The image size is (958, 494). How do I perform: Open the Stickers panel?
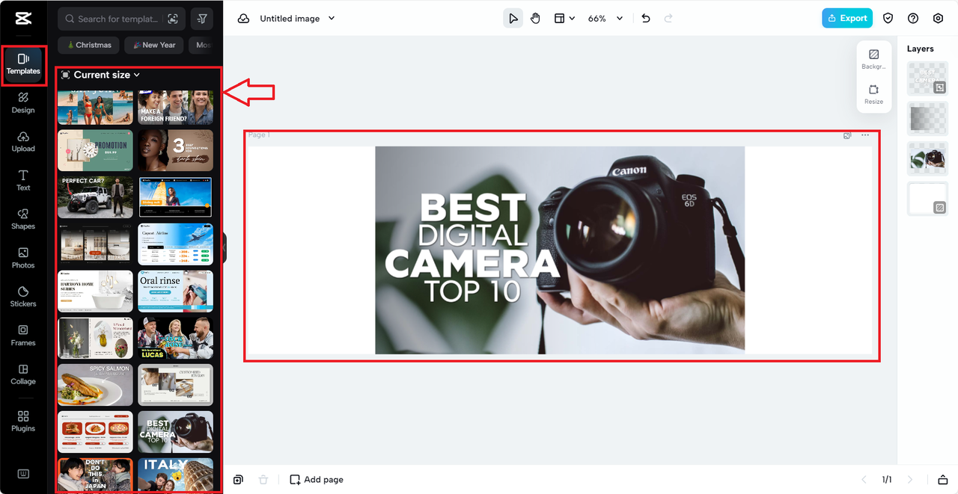(x=23, y=297)
